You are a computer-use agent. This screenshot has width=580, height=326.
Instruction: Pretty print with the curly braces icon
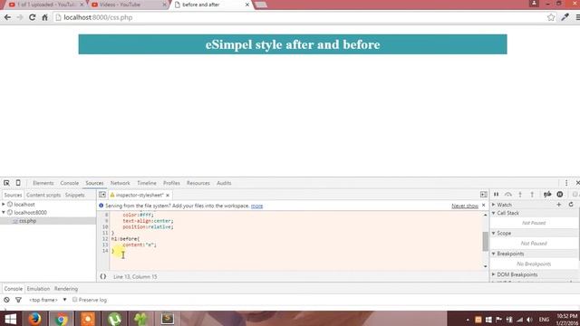click(x=103, y=276)
